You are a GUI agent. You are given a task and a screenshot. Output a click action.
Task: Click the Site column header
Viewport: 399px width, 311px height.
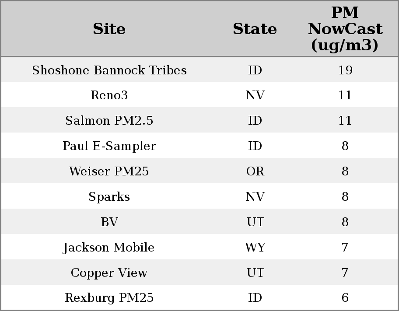pos(109,29)
